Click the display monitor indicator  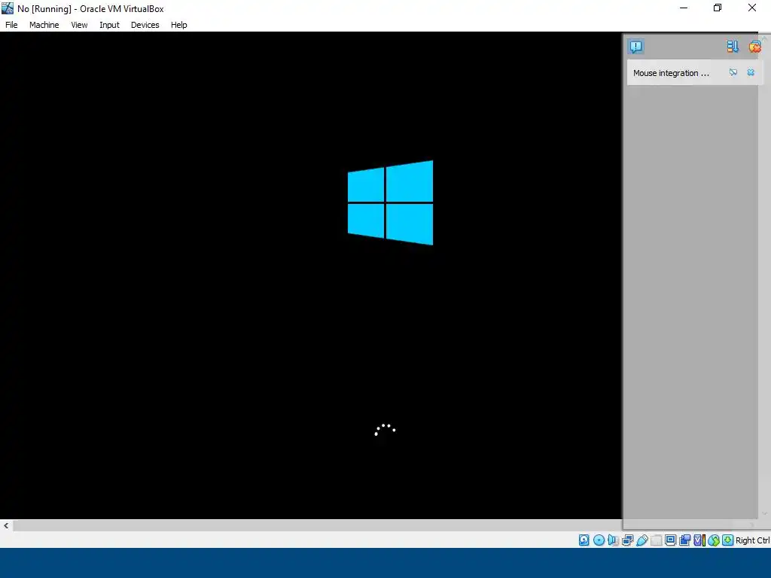coord(670,540)
